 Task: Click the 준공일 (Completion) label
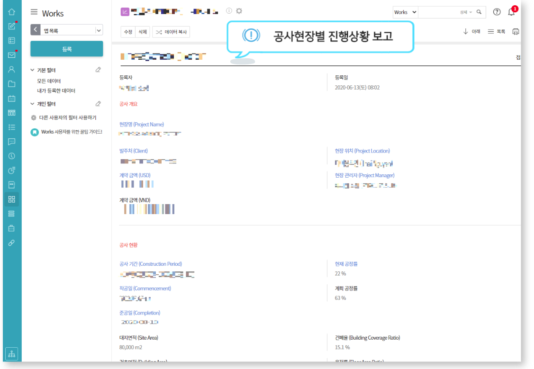(x=140, y=313)
